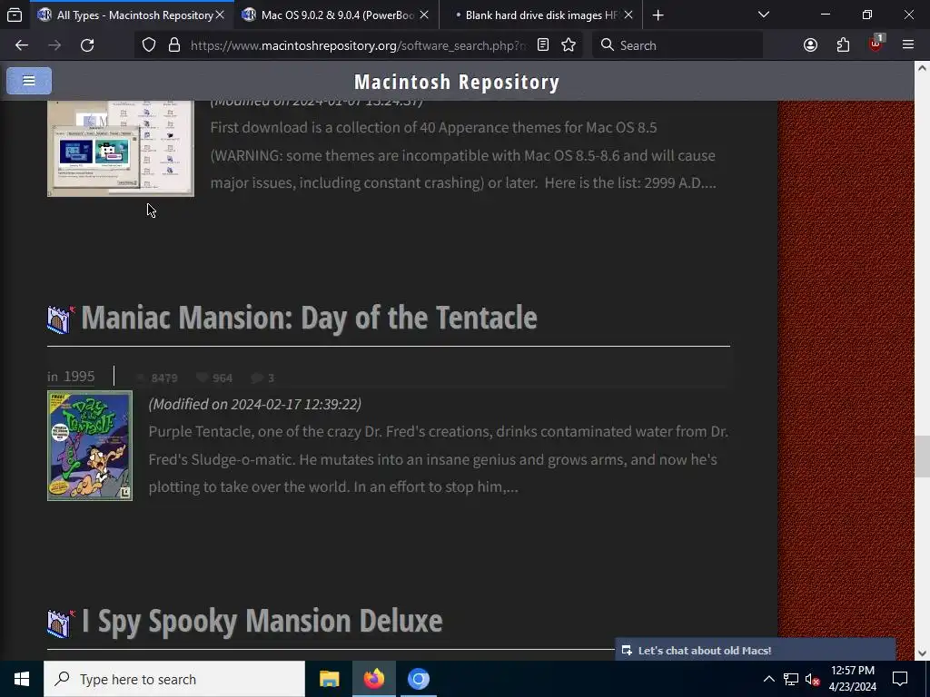
Task: Open network status tray icon
Action: [791, 679]
